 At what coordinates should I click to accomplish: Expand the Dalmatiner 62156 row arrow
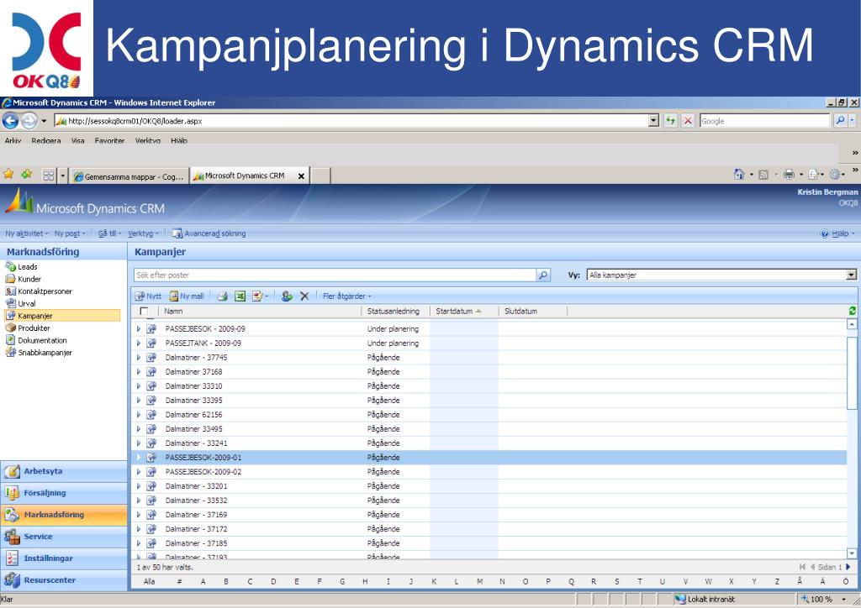pos(139,415)
